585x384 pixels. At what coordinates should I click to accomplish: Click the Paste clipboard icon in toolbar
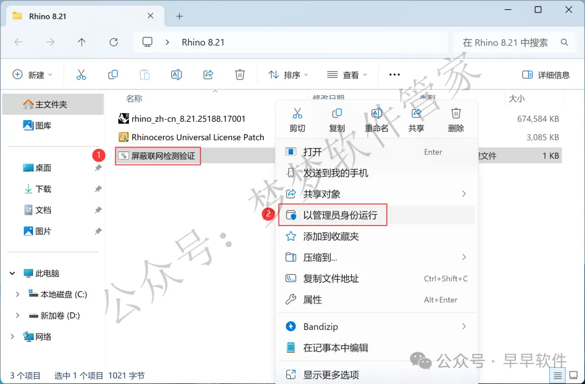[145, 75]
